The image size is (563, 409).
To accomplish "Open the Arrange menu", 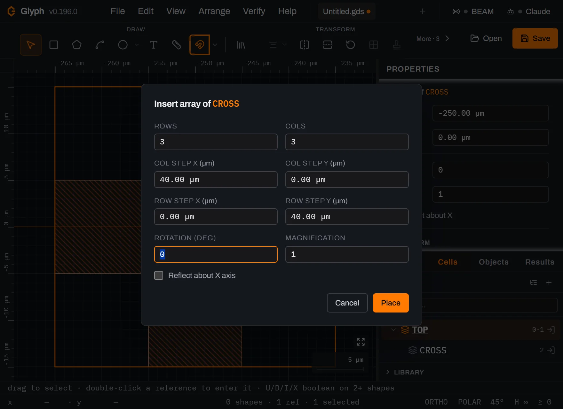I will click(214, 11).
